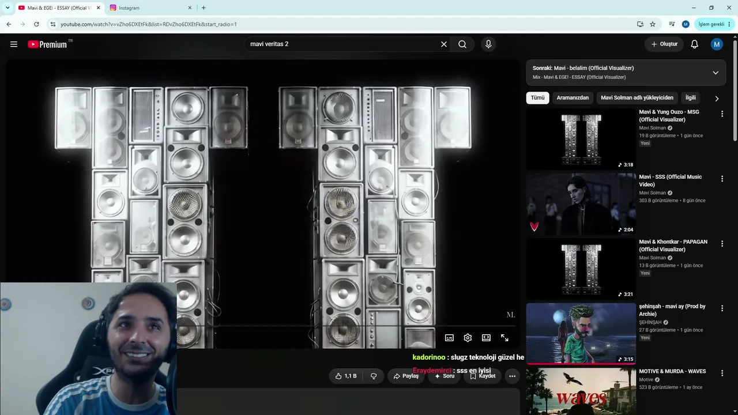Play the PAPAGAN visualizer thumbnail
The image size is (738, 415).
(581, 269)
